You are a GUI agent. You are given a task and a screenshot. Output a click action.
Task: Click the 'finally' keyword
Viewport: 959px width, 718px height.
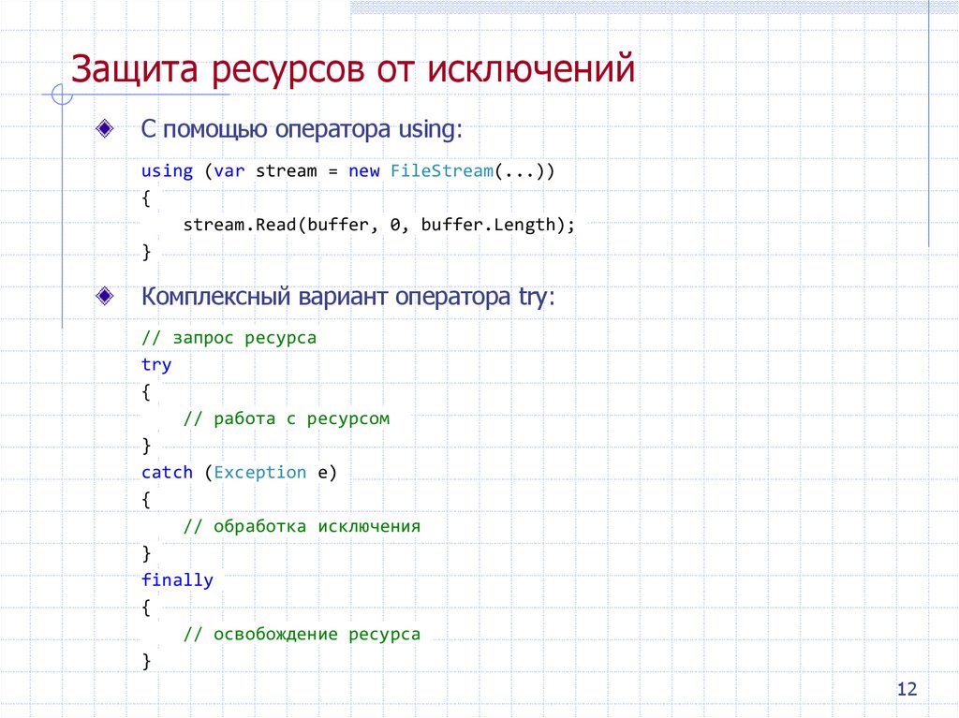(178, 579)
